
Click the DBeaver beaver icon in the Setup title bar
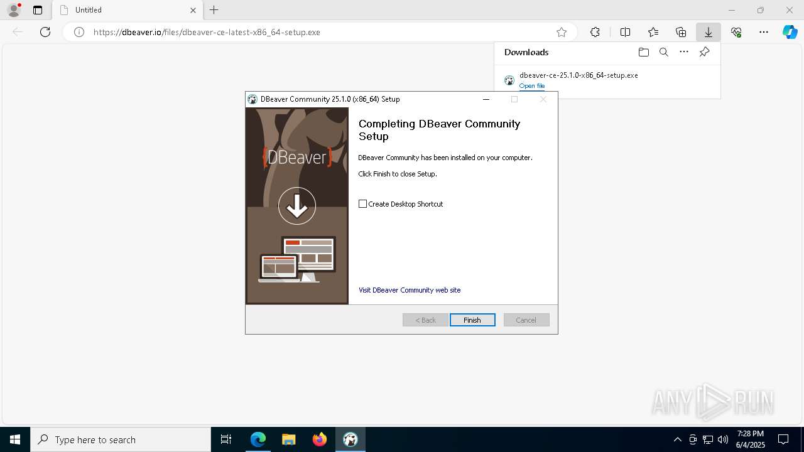(x=253, y=99)
